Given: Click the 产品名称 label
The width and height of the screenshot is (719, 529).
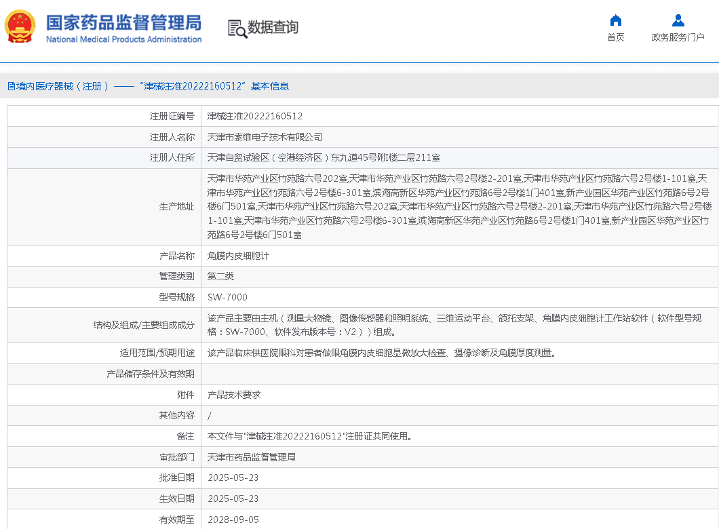Looking at the screenshot, I should click(176, 256).
